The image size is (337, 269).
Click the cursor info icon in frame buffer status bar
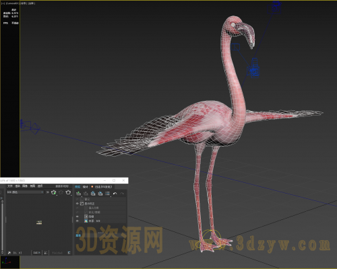[x=9, y=253]
